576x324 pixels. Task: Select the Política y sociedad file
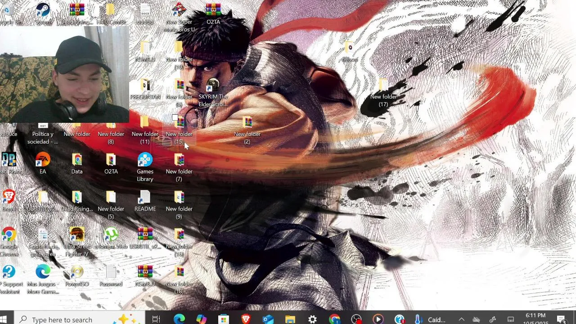point(43,134)
